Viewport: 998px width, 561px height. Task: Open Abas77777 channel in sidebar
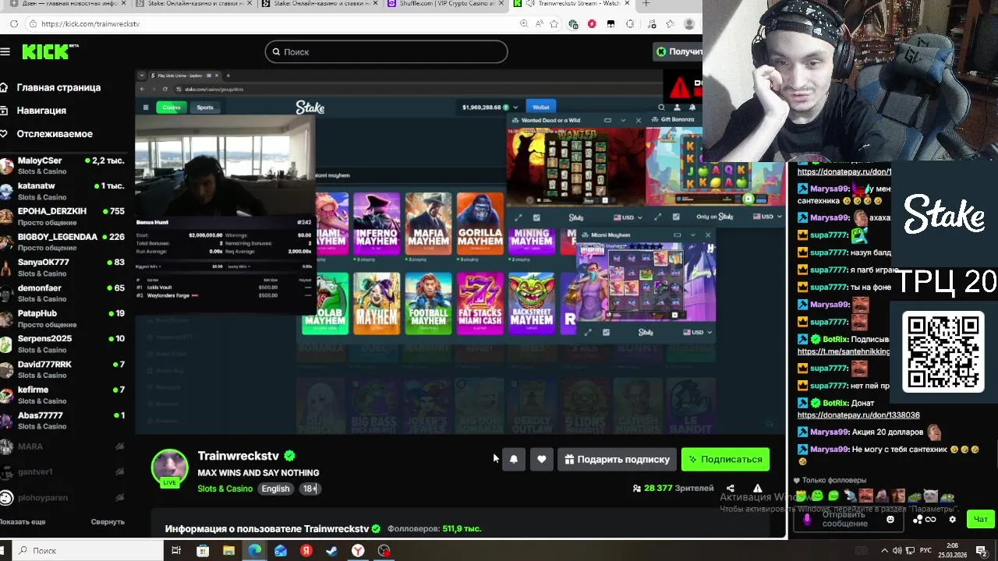(62, 421)
